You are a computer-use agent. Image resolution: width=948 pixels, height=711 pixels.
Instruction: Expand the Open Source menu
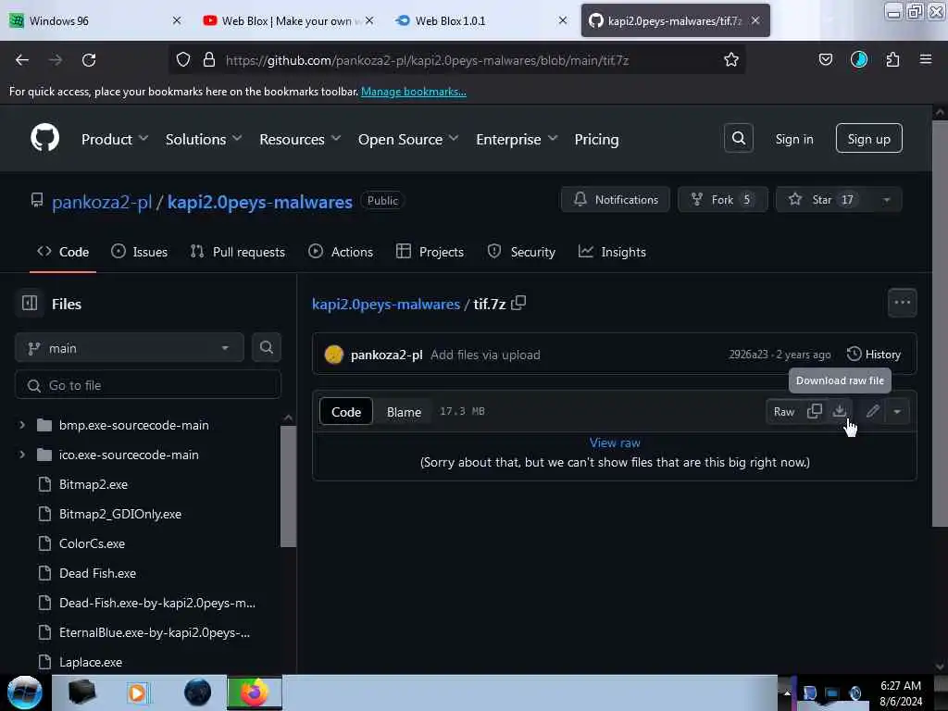(408, 139)
